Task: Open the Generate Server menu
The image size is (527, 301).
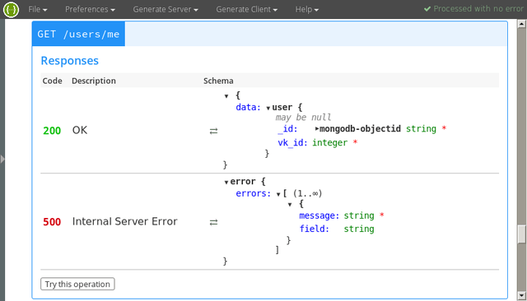Action: pyautogui.click(x=166, y=9)
